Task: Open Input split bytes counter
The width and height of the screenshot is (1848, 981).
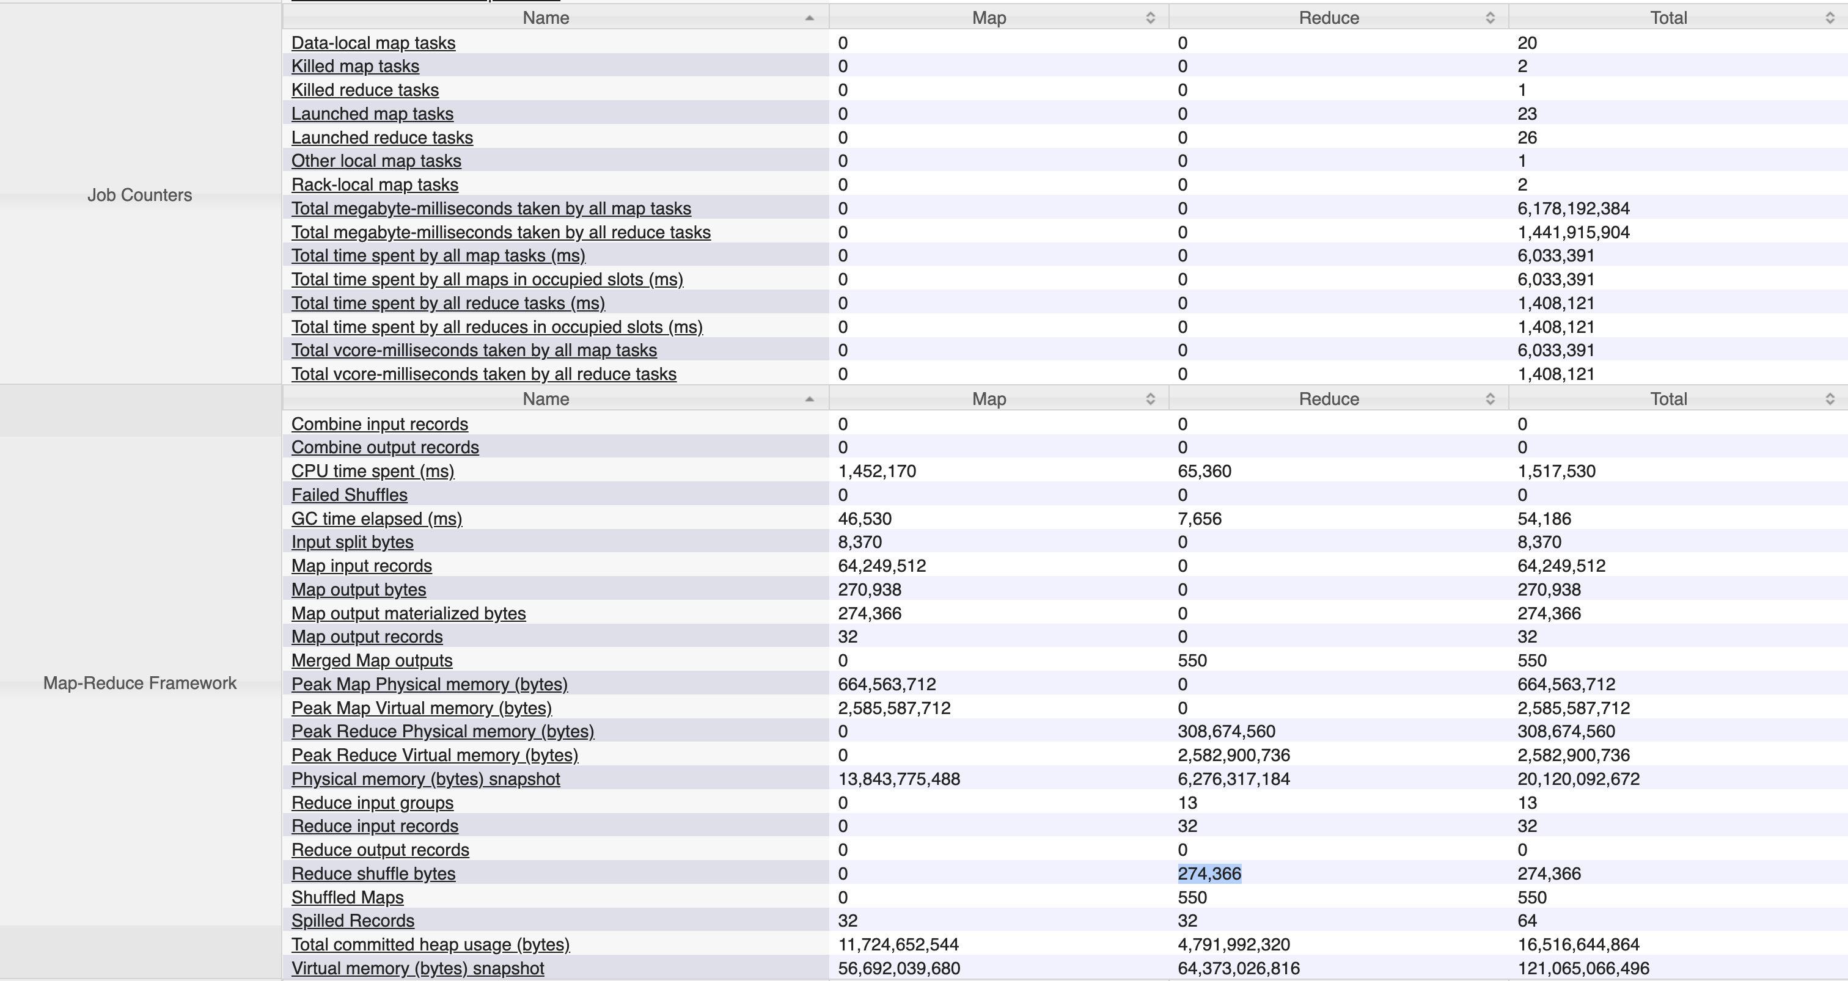Action: (352, 543)
